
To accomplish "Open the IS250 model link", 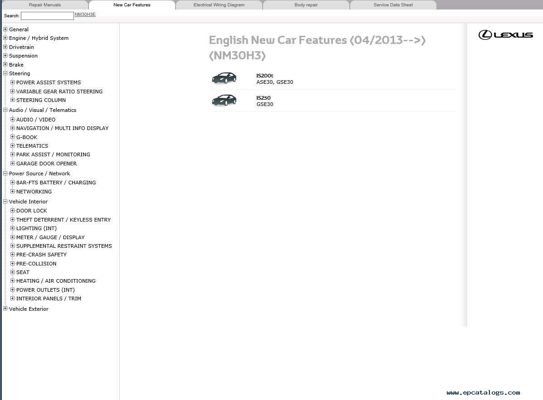I will (264, 98).
